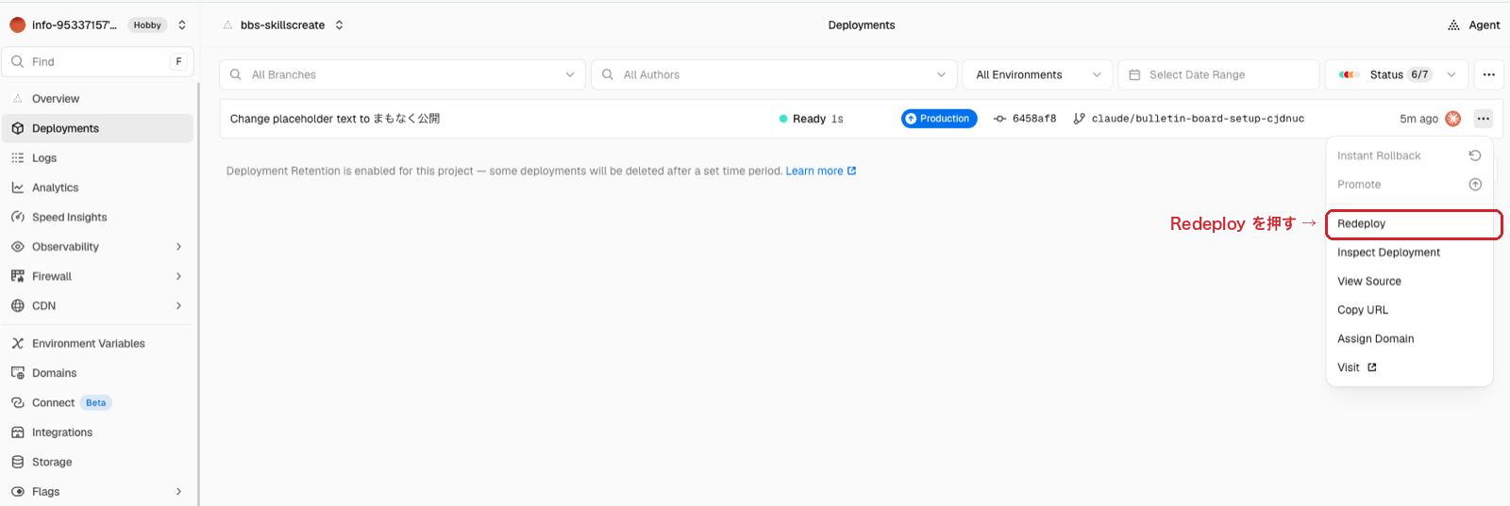Click the Speed Insights gauge icon
Image resolution: width=1510 pixels, height=506 pixels.
coord(17,217)
